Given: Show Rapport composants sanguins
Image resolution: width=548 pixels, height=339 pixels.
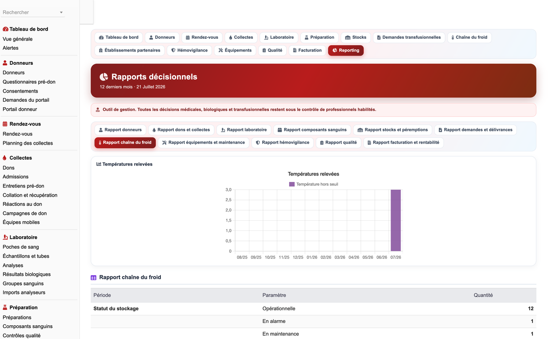Looking at the screenshot, I should coord(312,130).
